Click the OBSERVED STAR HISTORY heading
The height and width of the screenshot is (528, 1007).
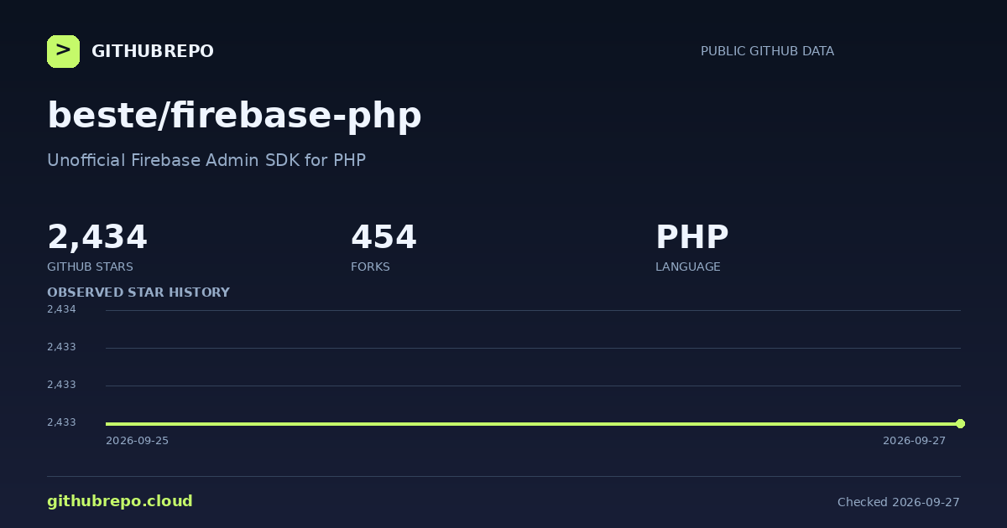tap(138, 292)
